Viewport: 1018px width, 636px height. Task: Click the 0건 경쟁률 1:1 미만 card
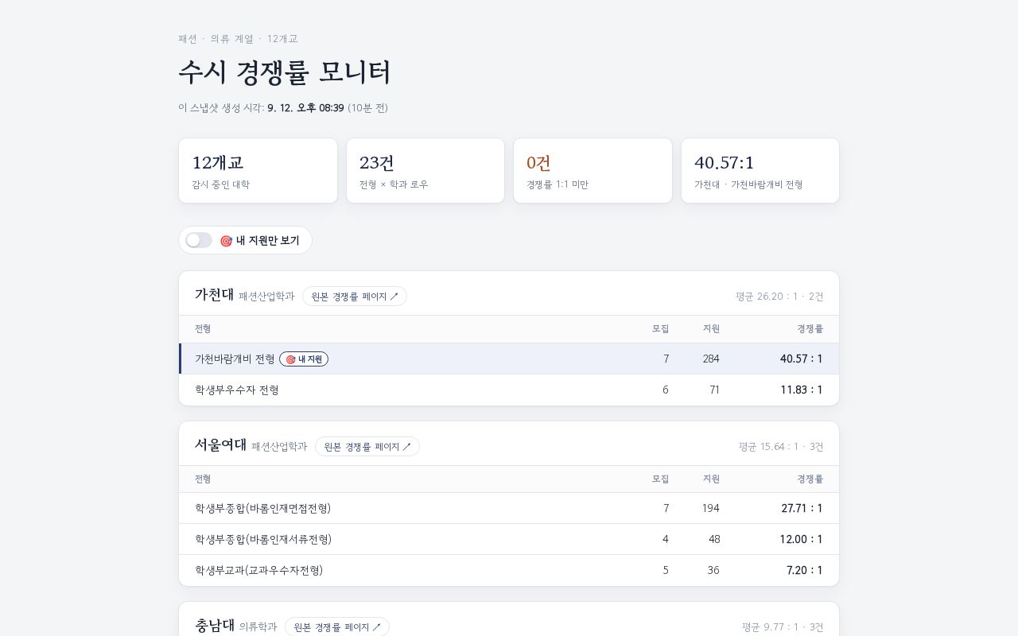coord(593,170)
